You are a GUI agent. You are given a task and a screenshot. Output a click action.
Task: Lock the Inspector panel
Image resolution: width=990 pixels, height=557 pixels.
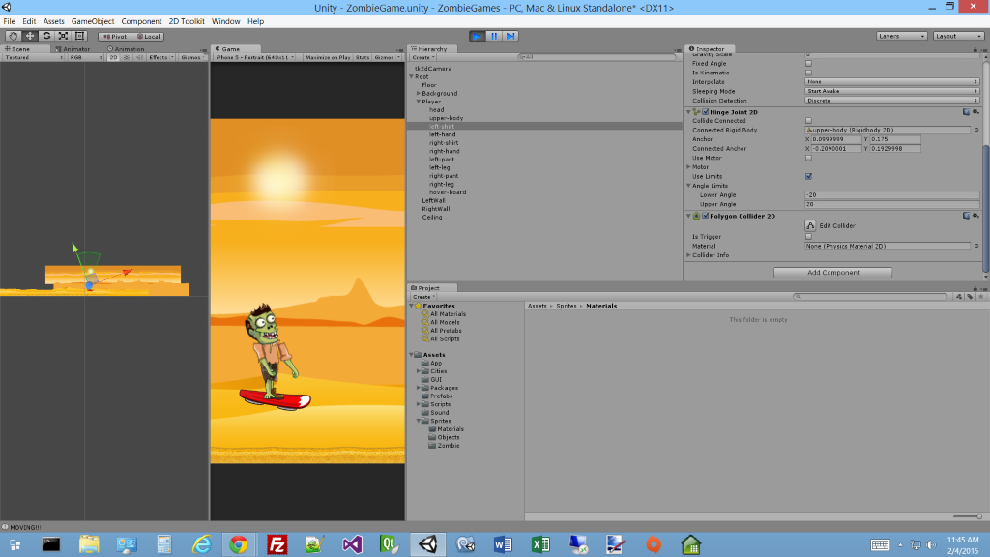975,49
